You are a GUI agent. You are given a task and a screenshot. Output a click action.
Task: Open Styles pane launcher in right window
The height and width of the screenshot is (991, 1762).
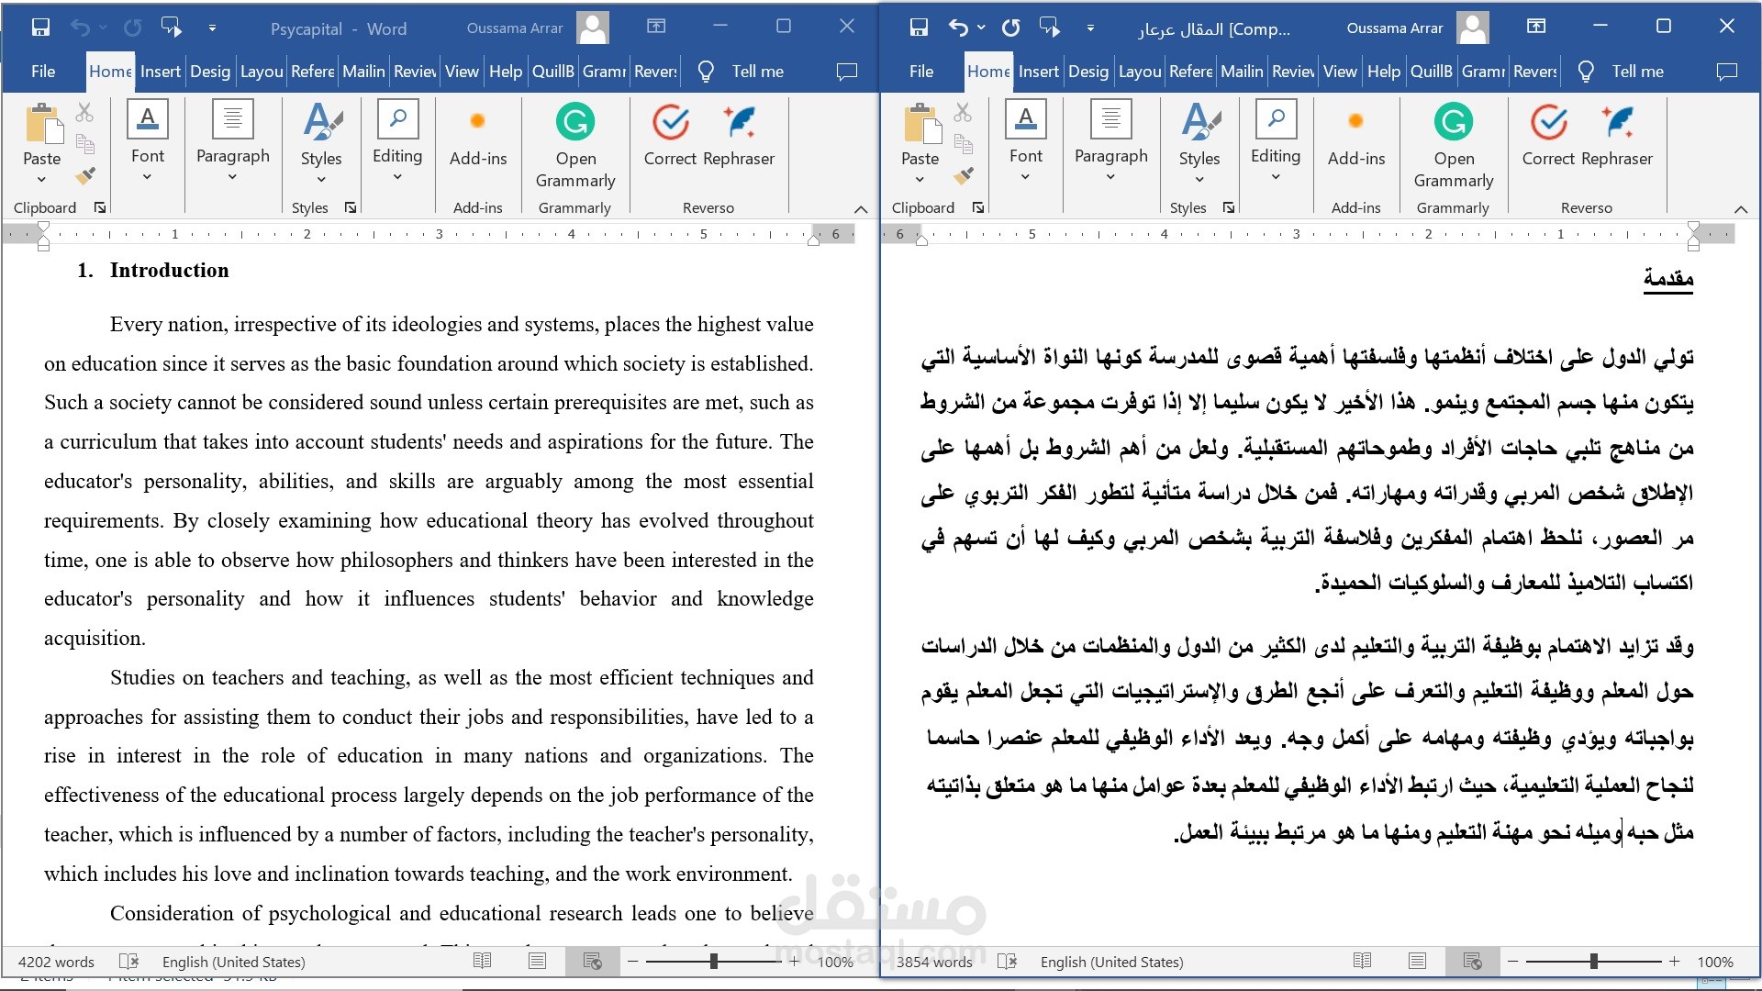pos(1229,208)
